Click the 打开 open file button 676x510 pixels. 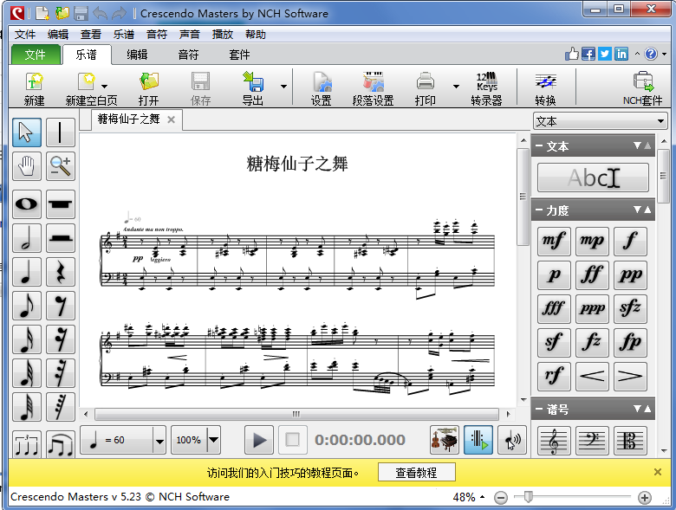pos(149,88)
